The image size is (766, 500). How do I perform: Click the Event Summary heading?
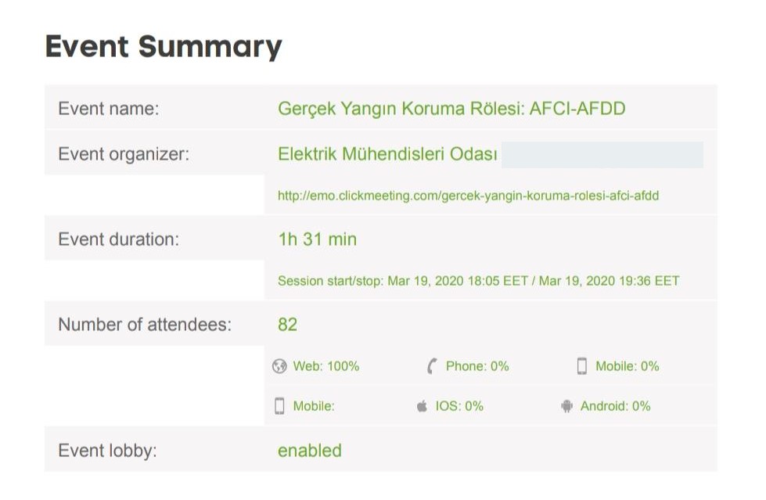pyautogui.click(x=164, y=47)
